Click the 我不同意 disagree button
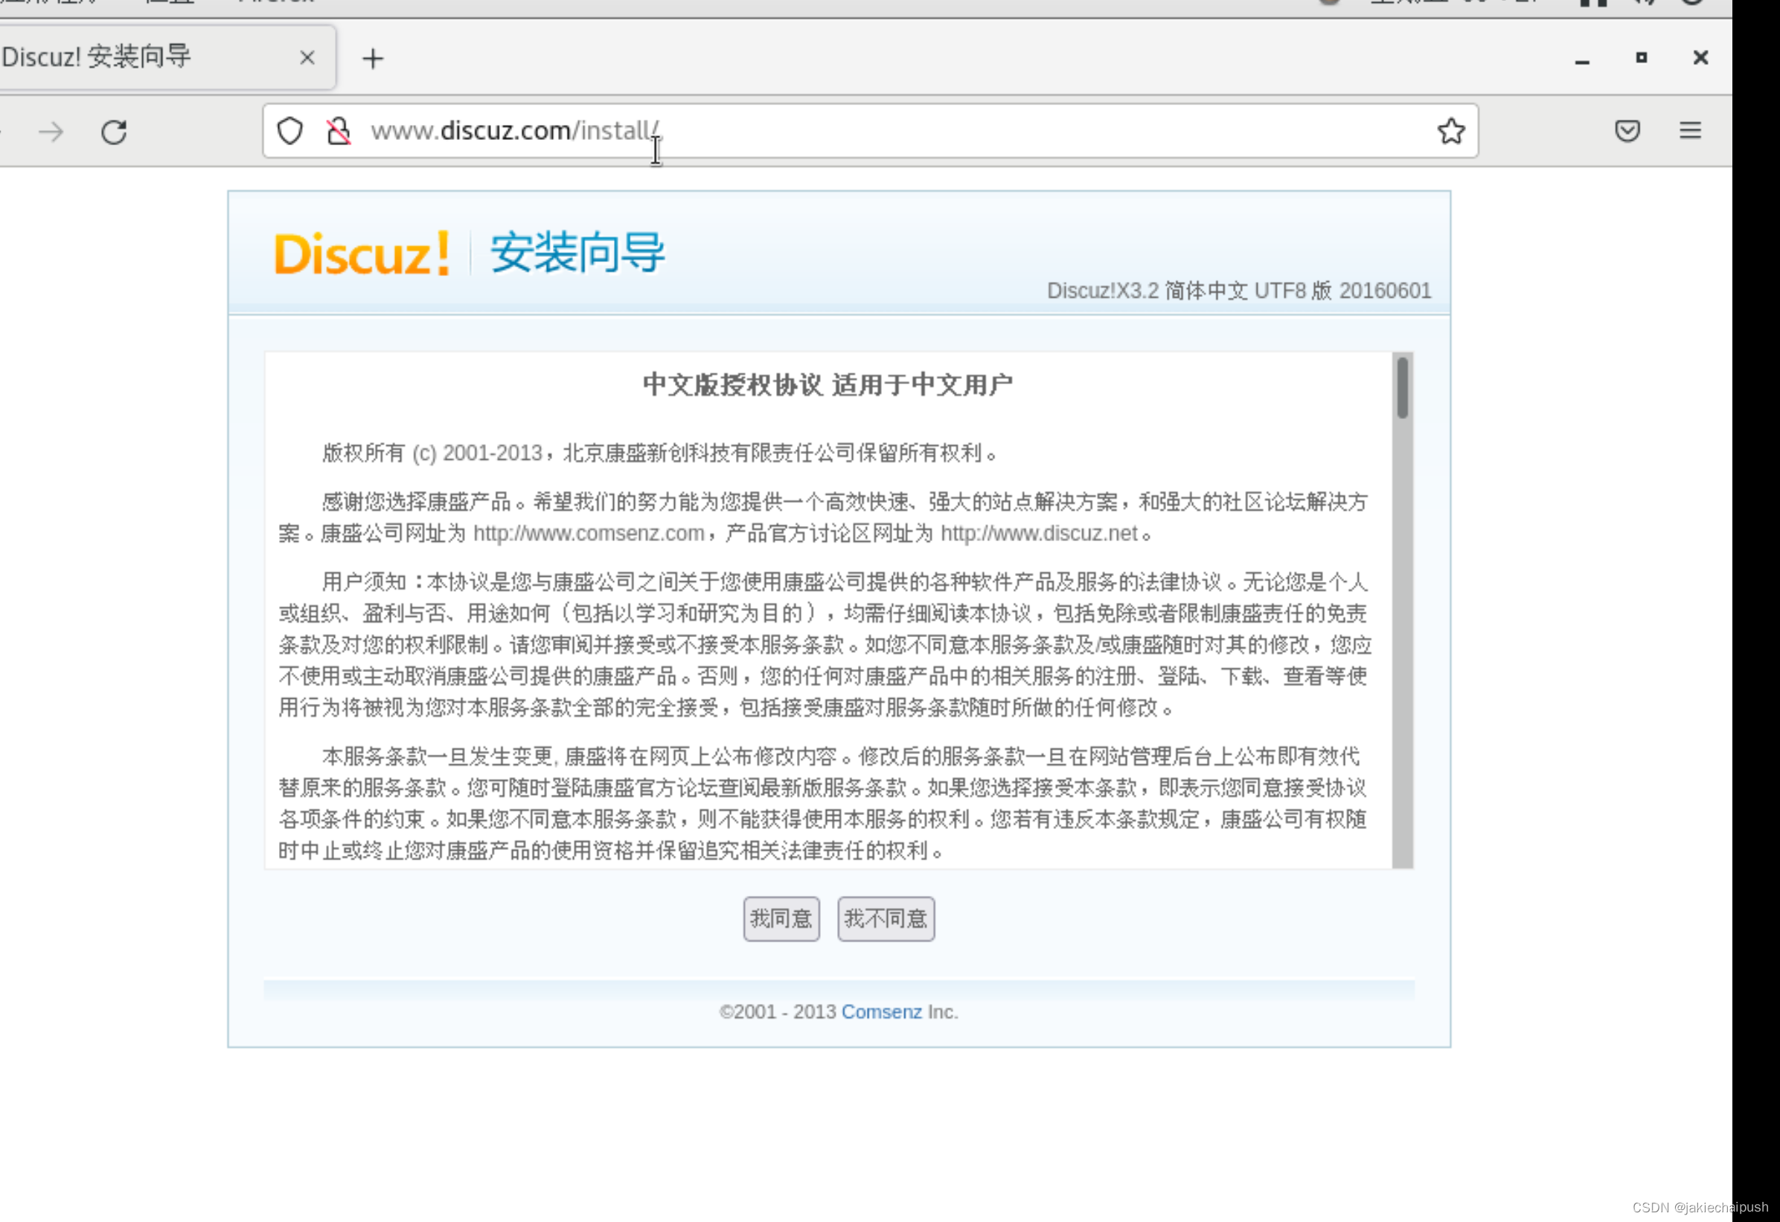Viewport: 1780px width, 1222px height. click(x=886, y=918)
